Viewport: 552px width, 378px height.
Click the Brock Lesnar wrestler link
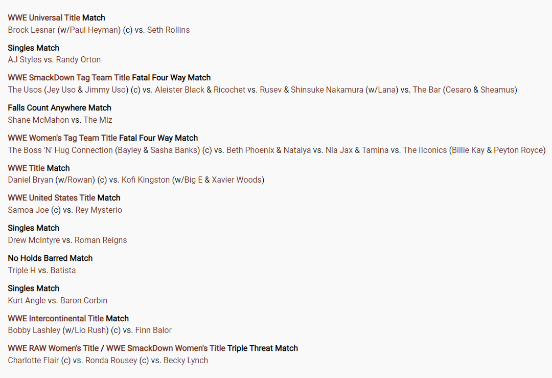coord(32,30)
